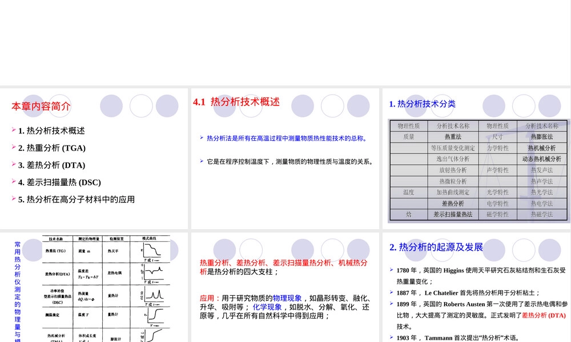
Task: Click table cell 焓 in classification table
Action: tap(409, 214)
